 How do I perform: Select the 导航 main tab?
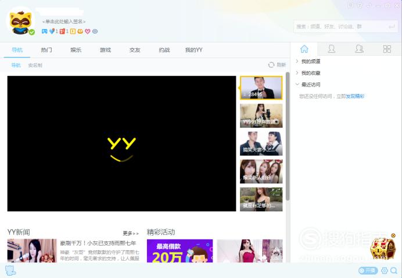click(x=17, y=50)
